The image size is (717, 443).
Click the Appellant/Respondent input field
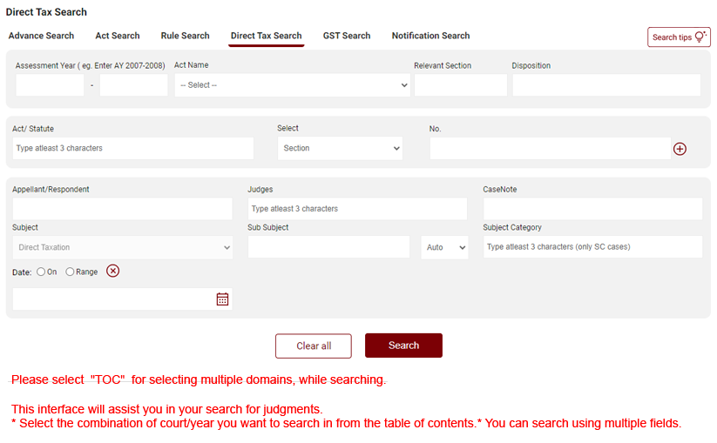[123, 209]
